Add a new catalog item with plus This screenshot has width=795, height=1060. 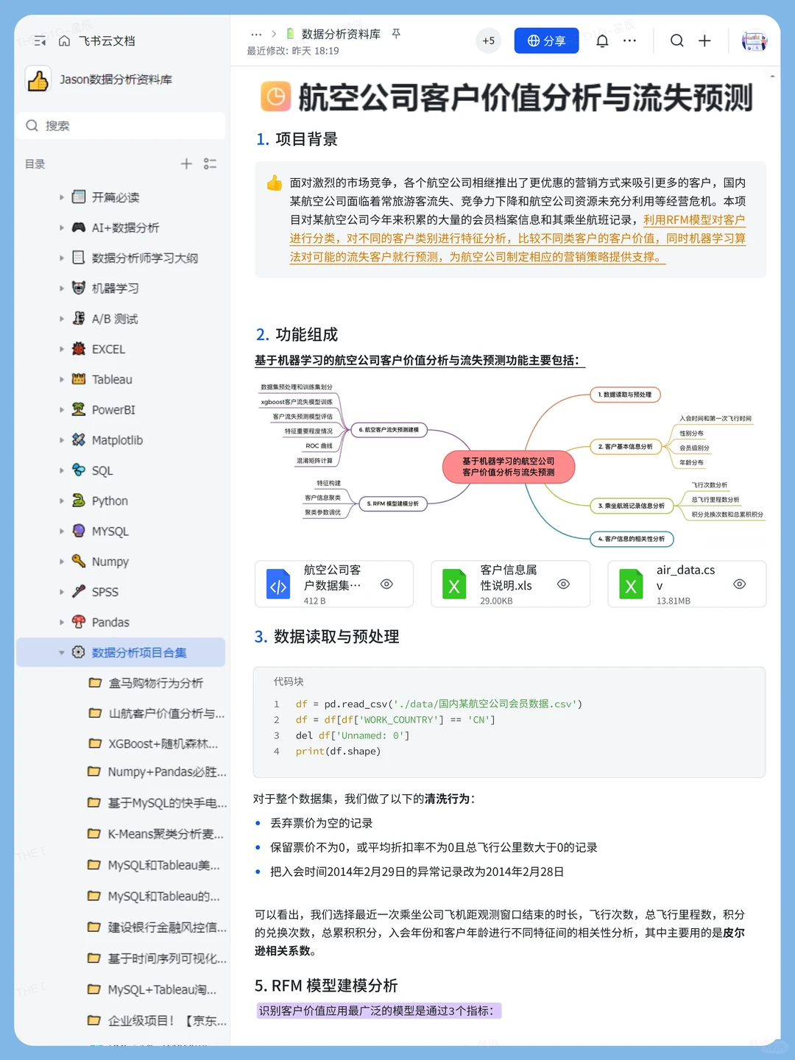pyautogui.click(x=186, y=163)
